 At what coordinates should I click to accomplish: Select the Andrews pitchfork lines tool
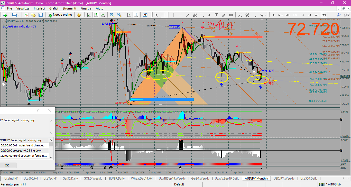(224, 15)
